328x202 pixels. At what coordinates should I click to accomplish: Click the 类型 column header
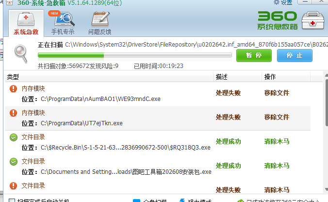[x=109, y=77]
